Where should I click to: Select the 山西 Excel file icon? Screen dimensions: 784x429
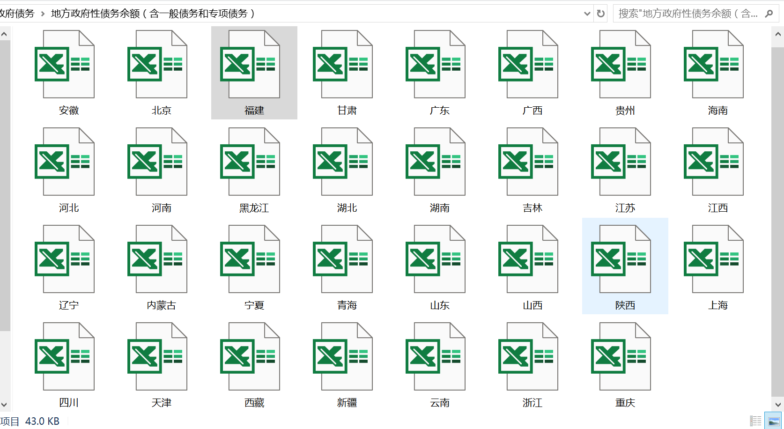click(x=528, y=259)
